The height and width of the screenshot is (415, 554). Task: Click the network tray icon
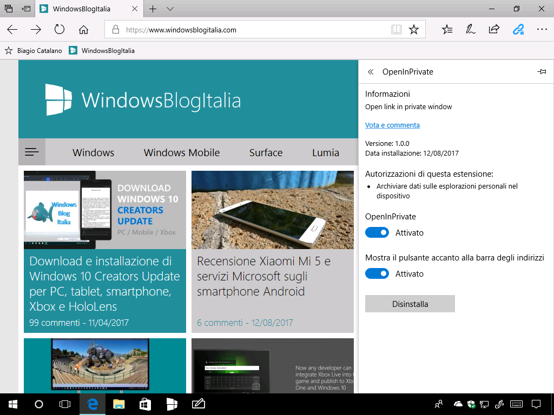[484, 404]
